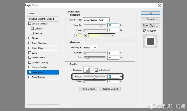Disable the Preview checkbox
The width and height of the screenshot is (187, 111).
tap(145, 31)
